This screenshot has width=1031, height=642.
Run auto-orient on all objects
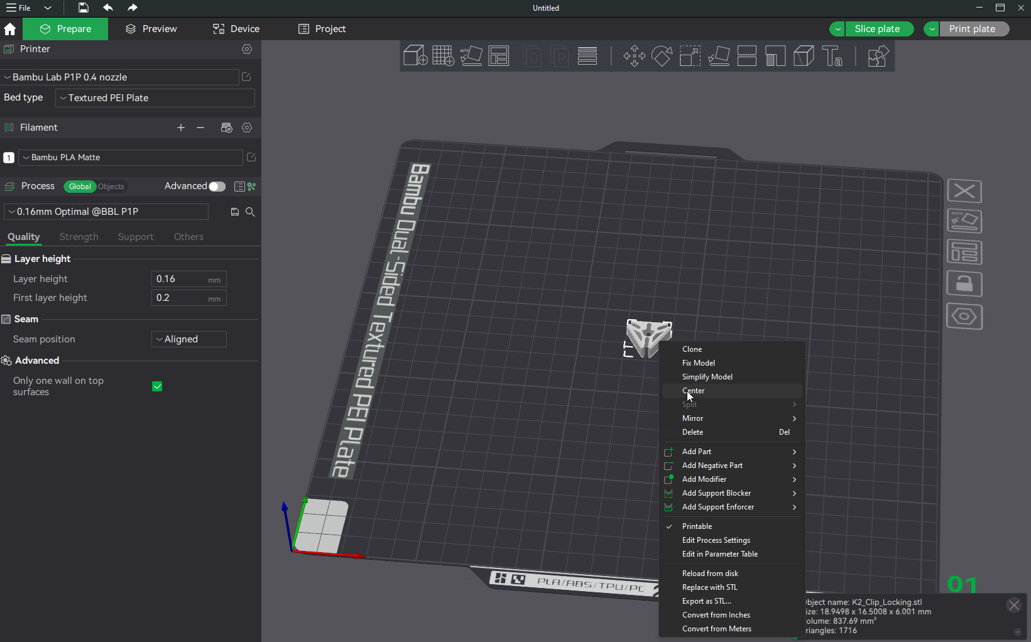tap(471, 56)
